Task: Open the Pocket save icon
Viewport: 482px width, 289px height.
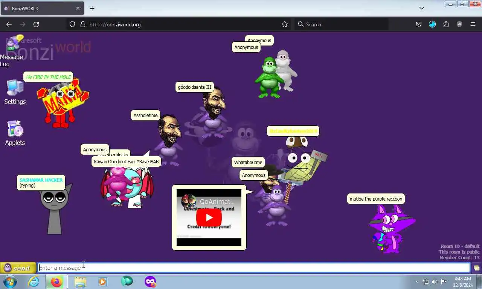Action: 419,24
